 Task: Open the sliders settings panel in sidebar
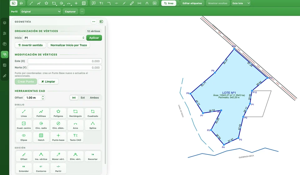coord(5,33)
